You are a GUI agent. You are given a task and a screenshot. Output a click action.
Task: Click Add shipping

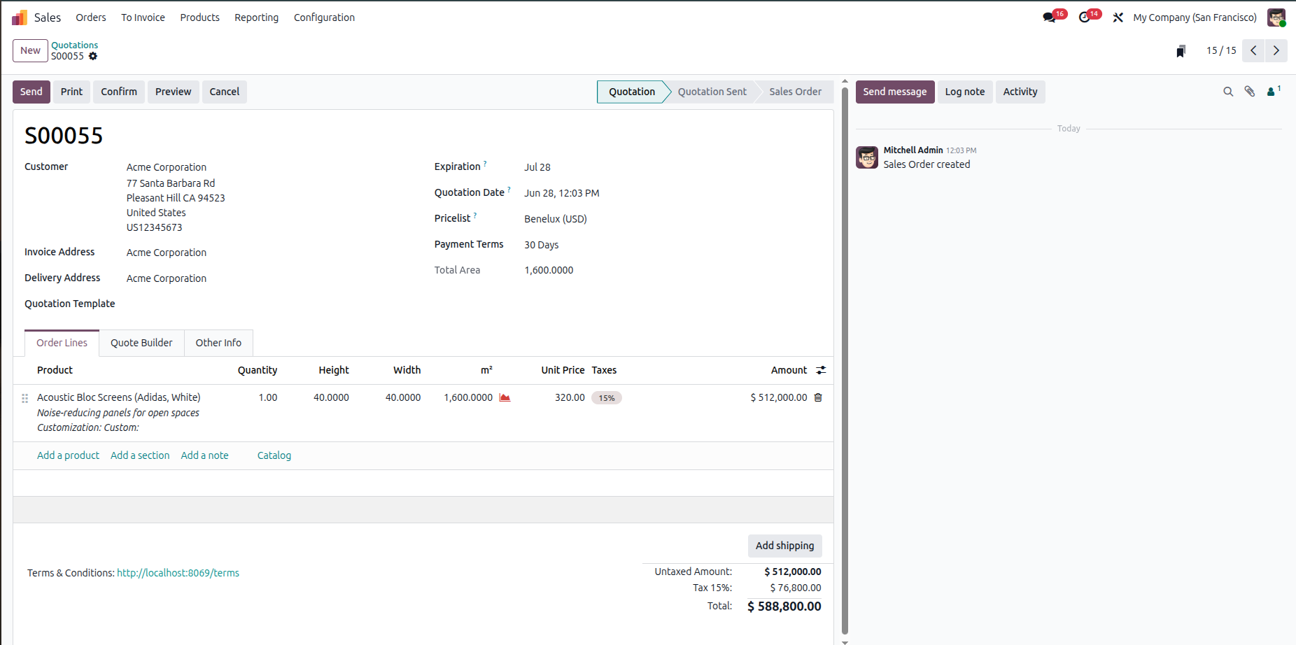784,546
